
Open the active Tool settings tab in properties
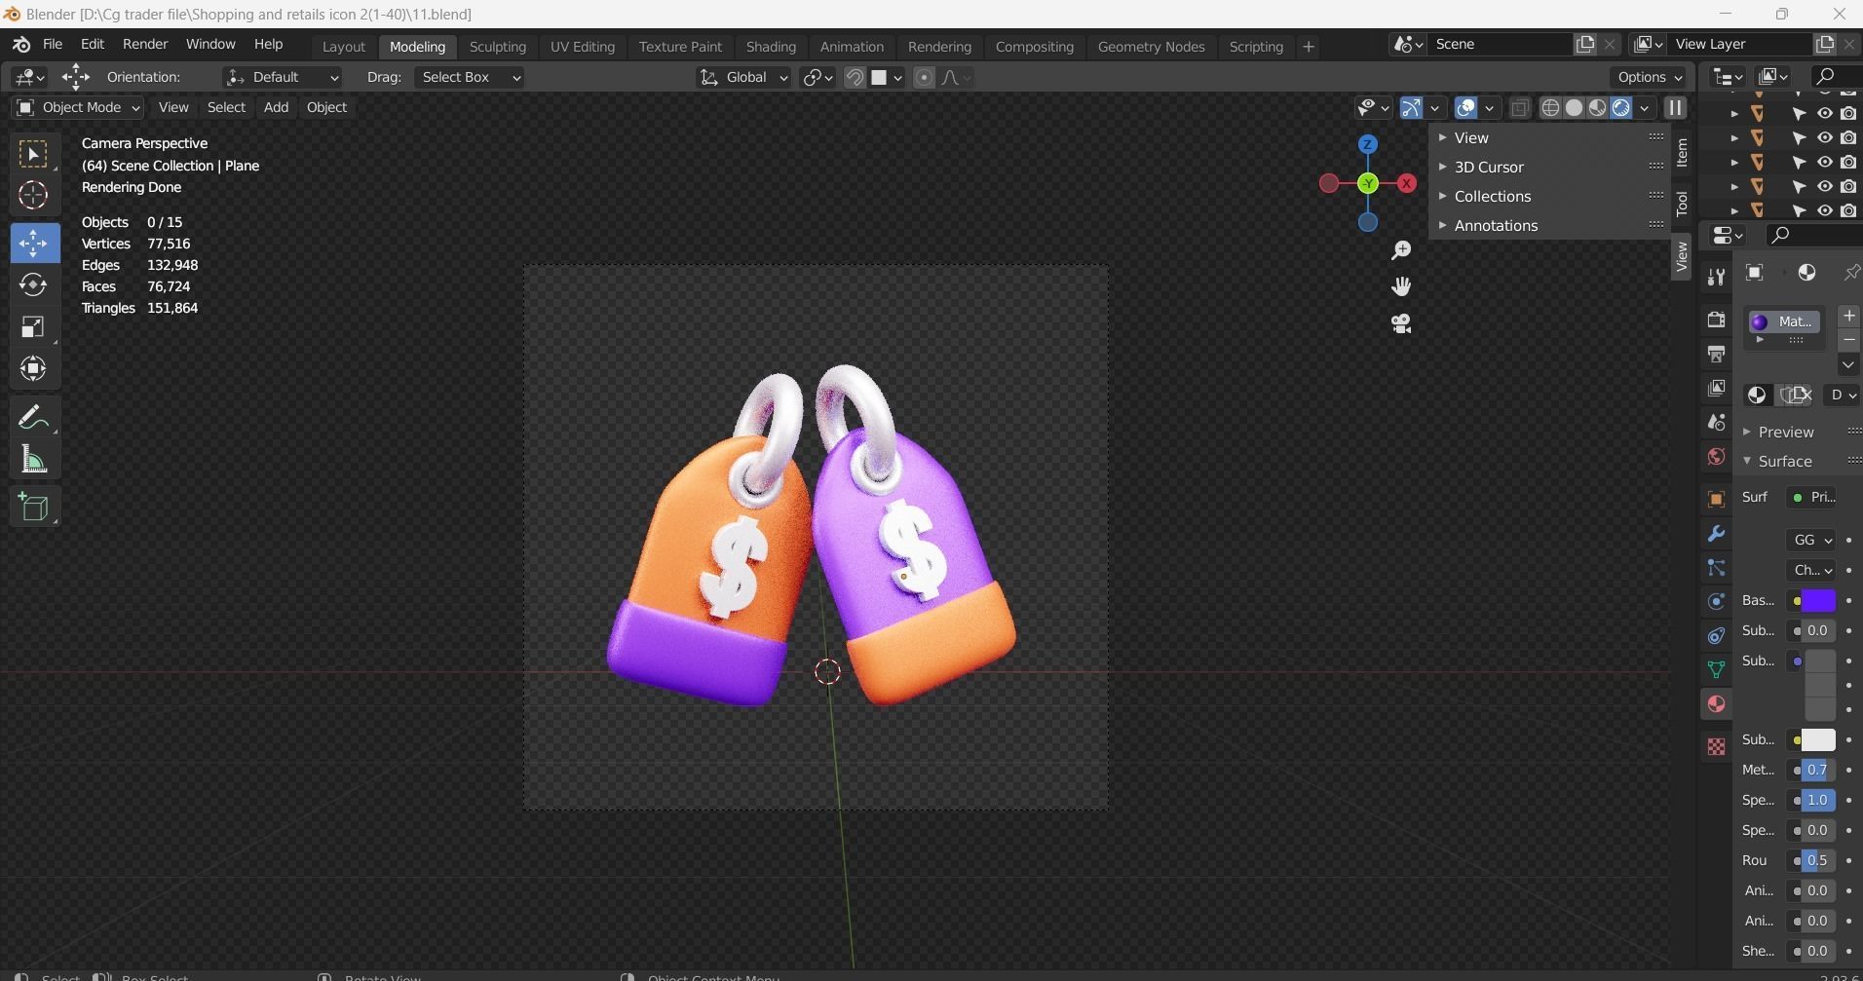point(1716,279)
